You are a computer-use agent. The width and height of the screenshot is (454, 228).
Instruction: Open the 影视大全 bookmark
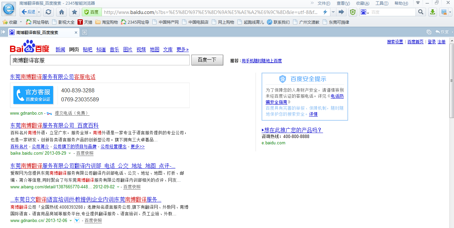pyautogui.click(x=63, y=22)
